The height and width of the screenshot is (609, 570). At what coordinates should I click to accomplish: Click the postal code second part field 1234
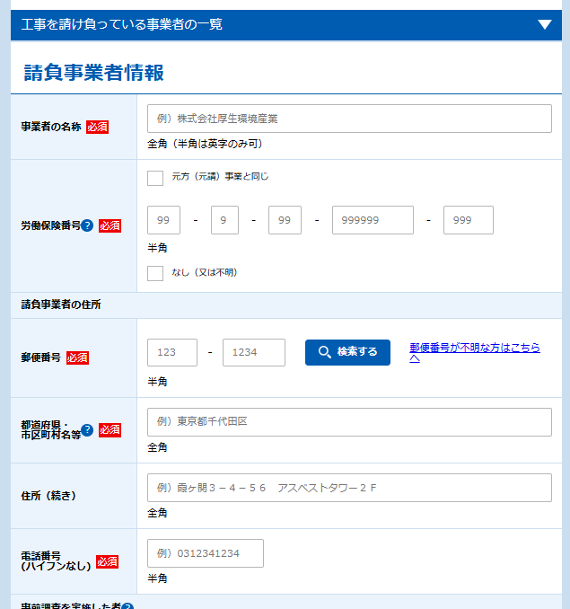pyautogui.click(x=253, y=352)
